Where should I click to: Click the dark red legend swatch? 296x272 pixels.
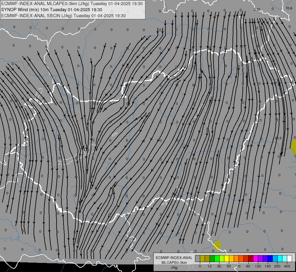click(251, 258)
